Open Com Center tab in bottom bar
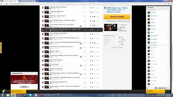 155,92
